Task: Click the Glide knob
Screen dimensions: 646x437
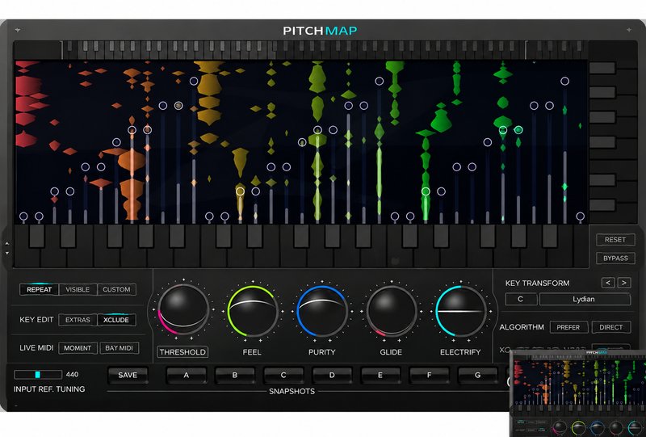Action: (392, 310)
